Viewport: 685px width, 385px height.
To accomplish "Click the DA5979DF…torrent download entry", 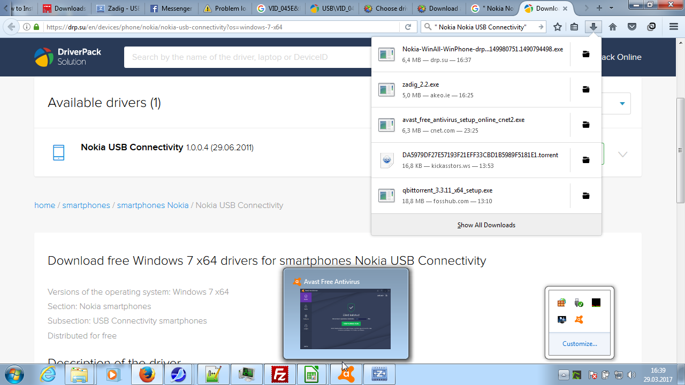I will [x=470, y=160].
